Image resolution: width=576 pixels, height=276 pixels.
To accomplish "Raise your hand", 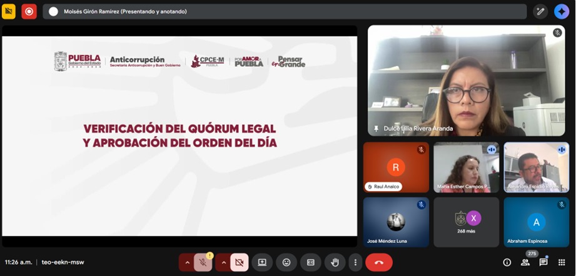I will click(335, 262).
